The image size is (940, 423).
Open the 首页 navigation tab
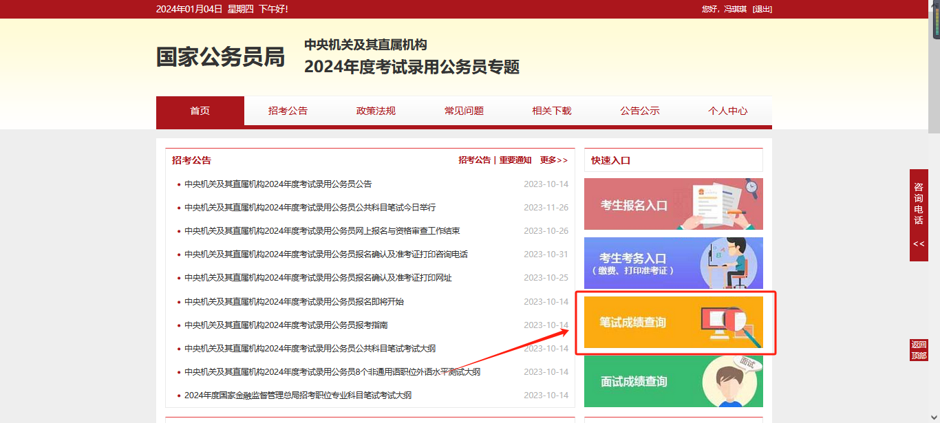(200, 111)
